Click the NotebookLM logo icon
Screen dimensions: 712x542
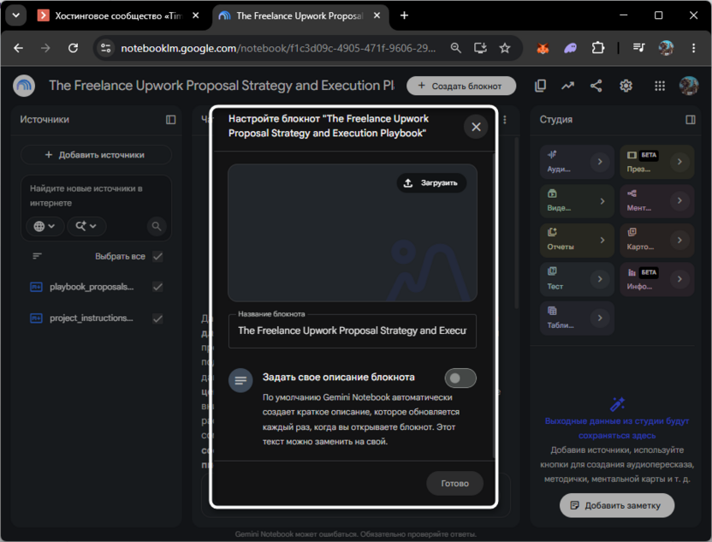[24, 86]
